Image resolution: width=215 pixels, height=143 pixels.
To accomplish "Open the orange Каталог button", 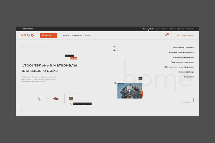I will 48,35.
